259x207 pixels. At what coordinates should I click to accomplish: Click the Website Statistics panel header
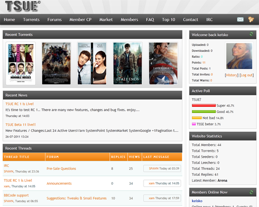223,136
